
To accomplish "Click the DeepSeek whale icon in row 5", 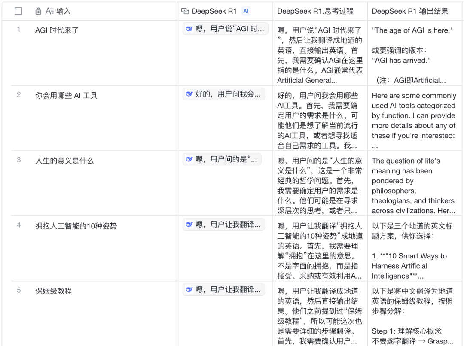I will pyautogui.click(x=189, y=289).
